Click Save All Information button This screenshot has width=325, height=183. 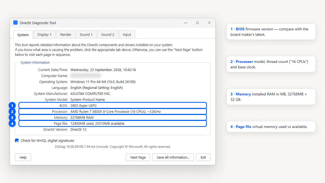click(173, 157)
